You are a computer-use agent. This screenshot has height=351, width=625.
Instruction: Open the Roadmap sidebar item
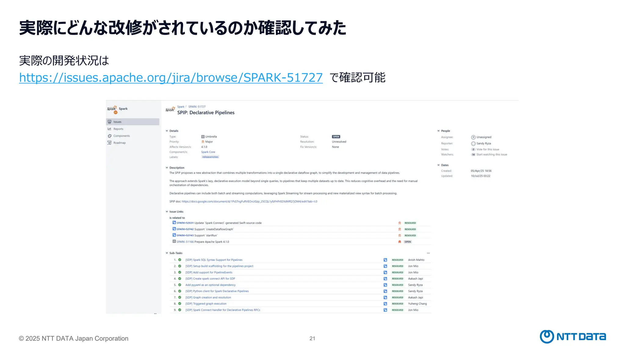tap(119, 143)
